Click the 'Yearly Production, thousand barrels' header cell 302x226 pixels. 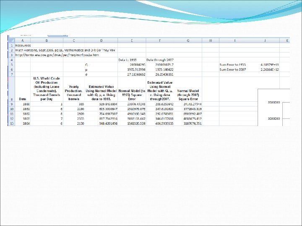74,93
